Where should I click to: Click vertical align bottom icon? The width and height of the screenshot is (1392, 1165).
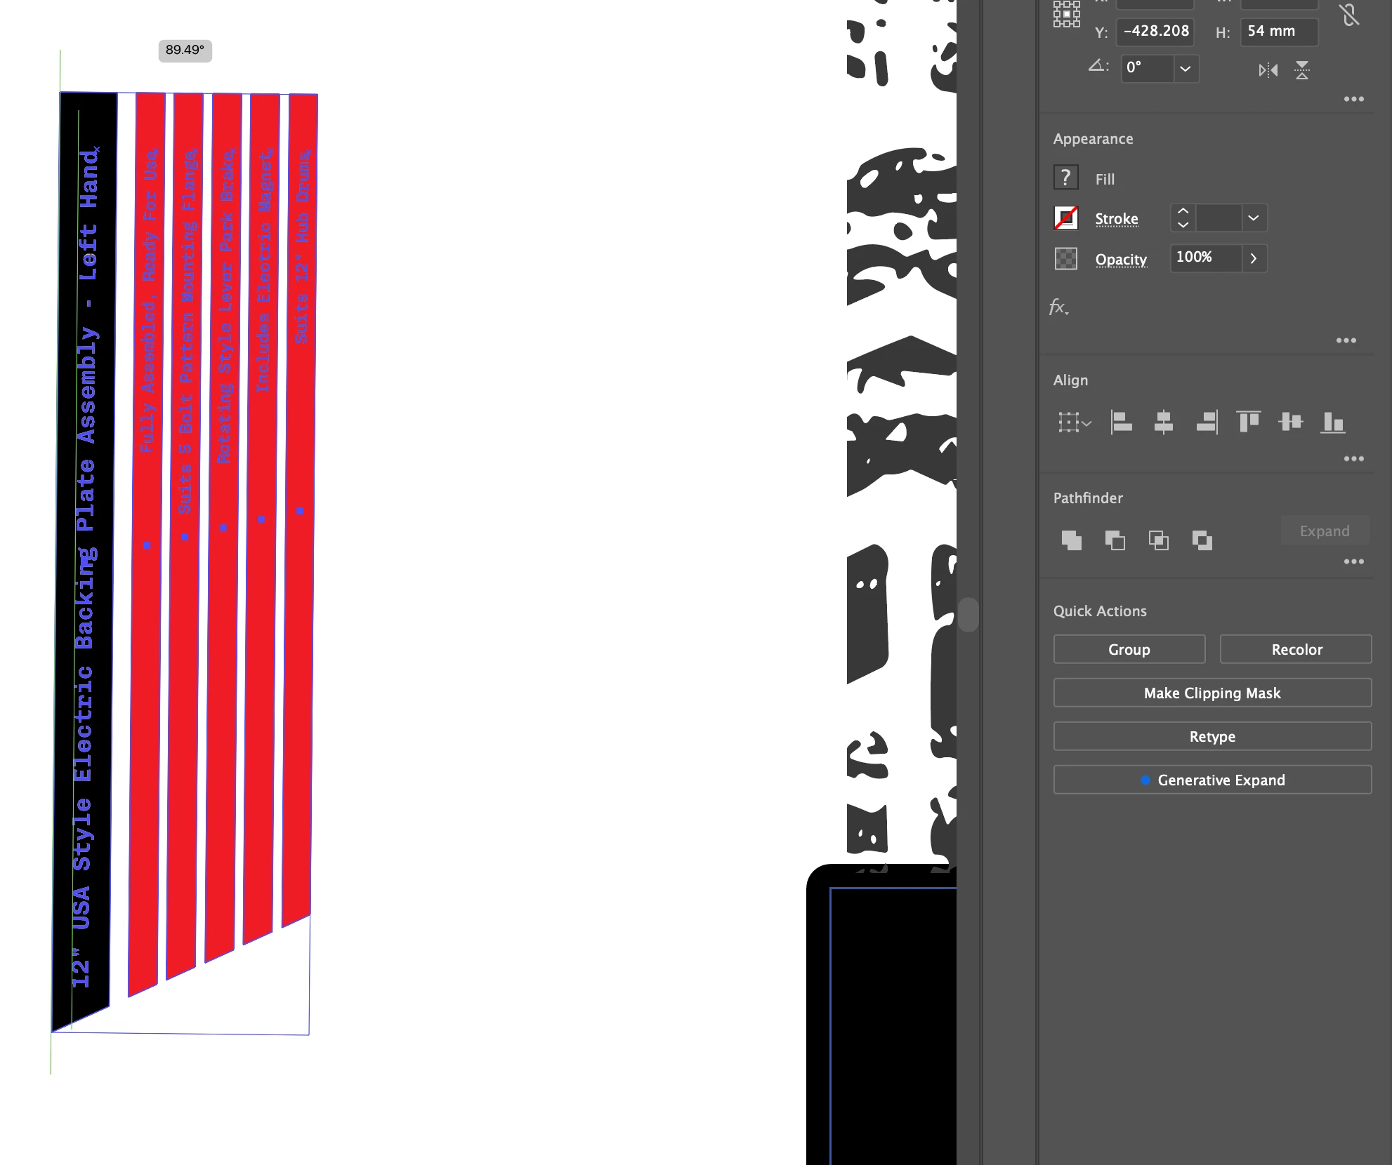[1332, 422]
